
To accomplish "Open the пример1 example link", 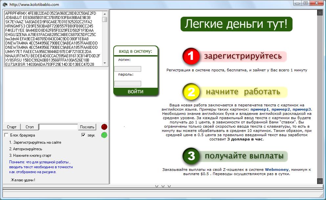I will pyautogui.click(x=259, y=109).
